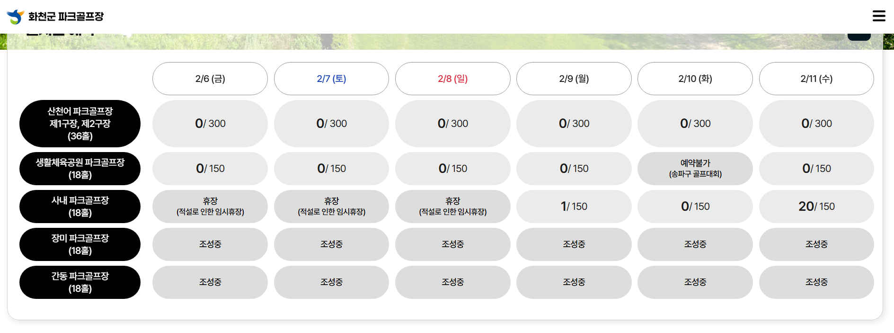The width and height of the screenshot is (894, 333).
Task: Click 장미 조성중 cell for 2/8
Action: tap(453, 244)
